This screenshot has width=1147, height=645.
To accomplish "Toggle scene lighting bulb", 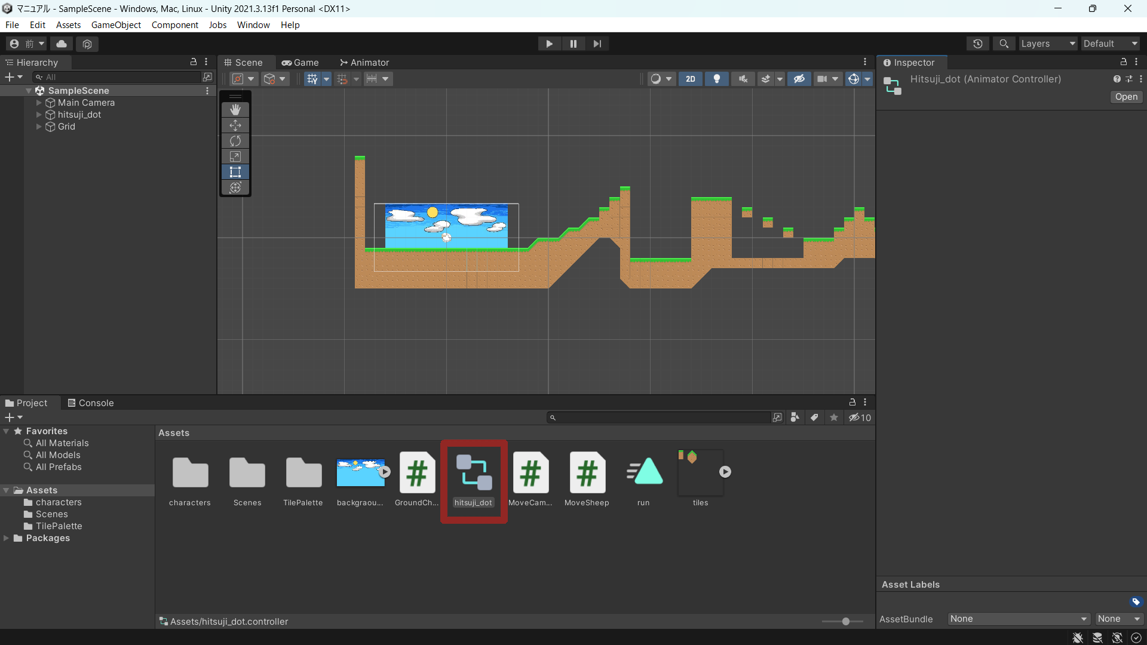I will (x=716, y=79).
